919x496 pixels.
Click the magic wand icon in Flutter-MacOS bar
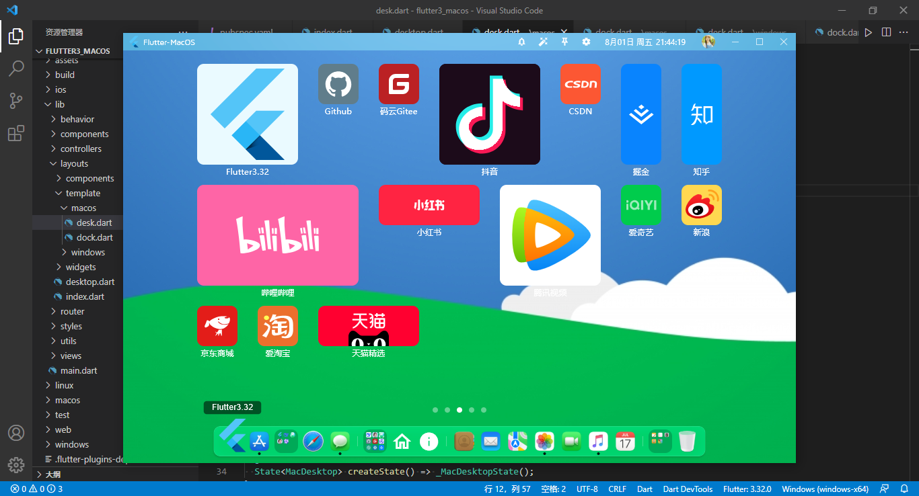[x=543, y=42]
